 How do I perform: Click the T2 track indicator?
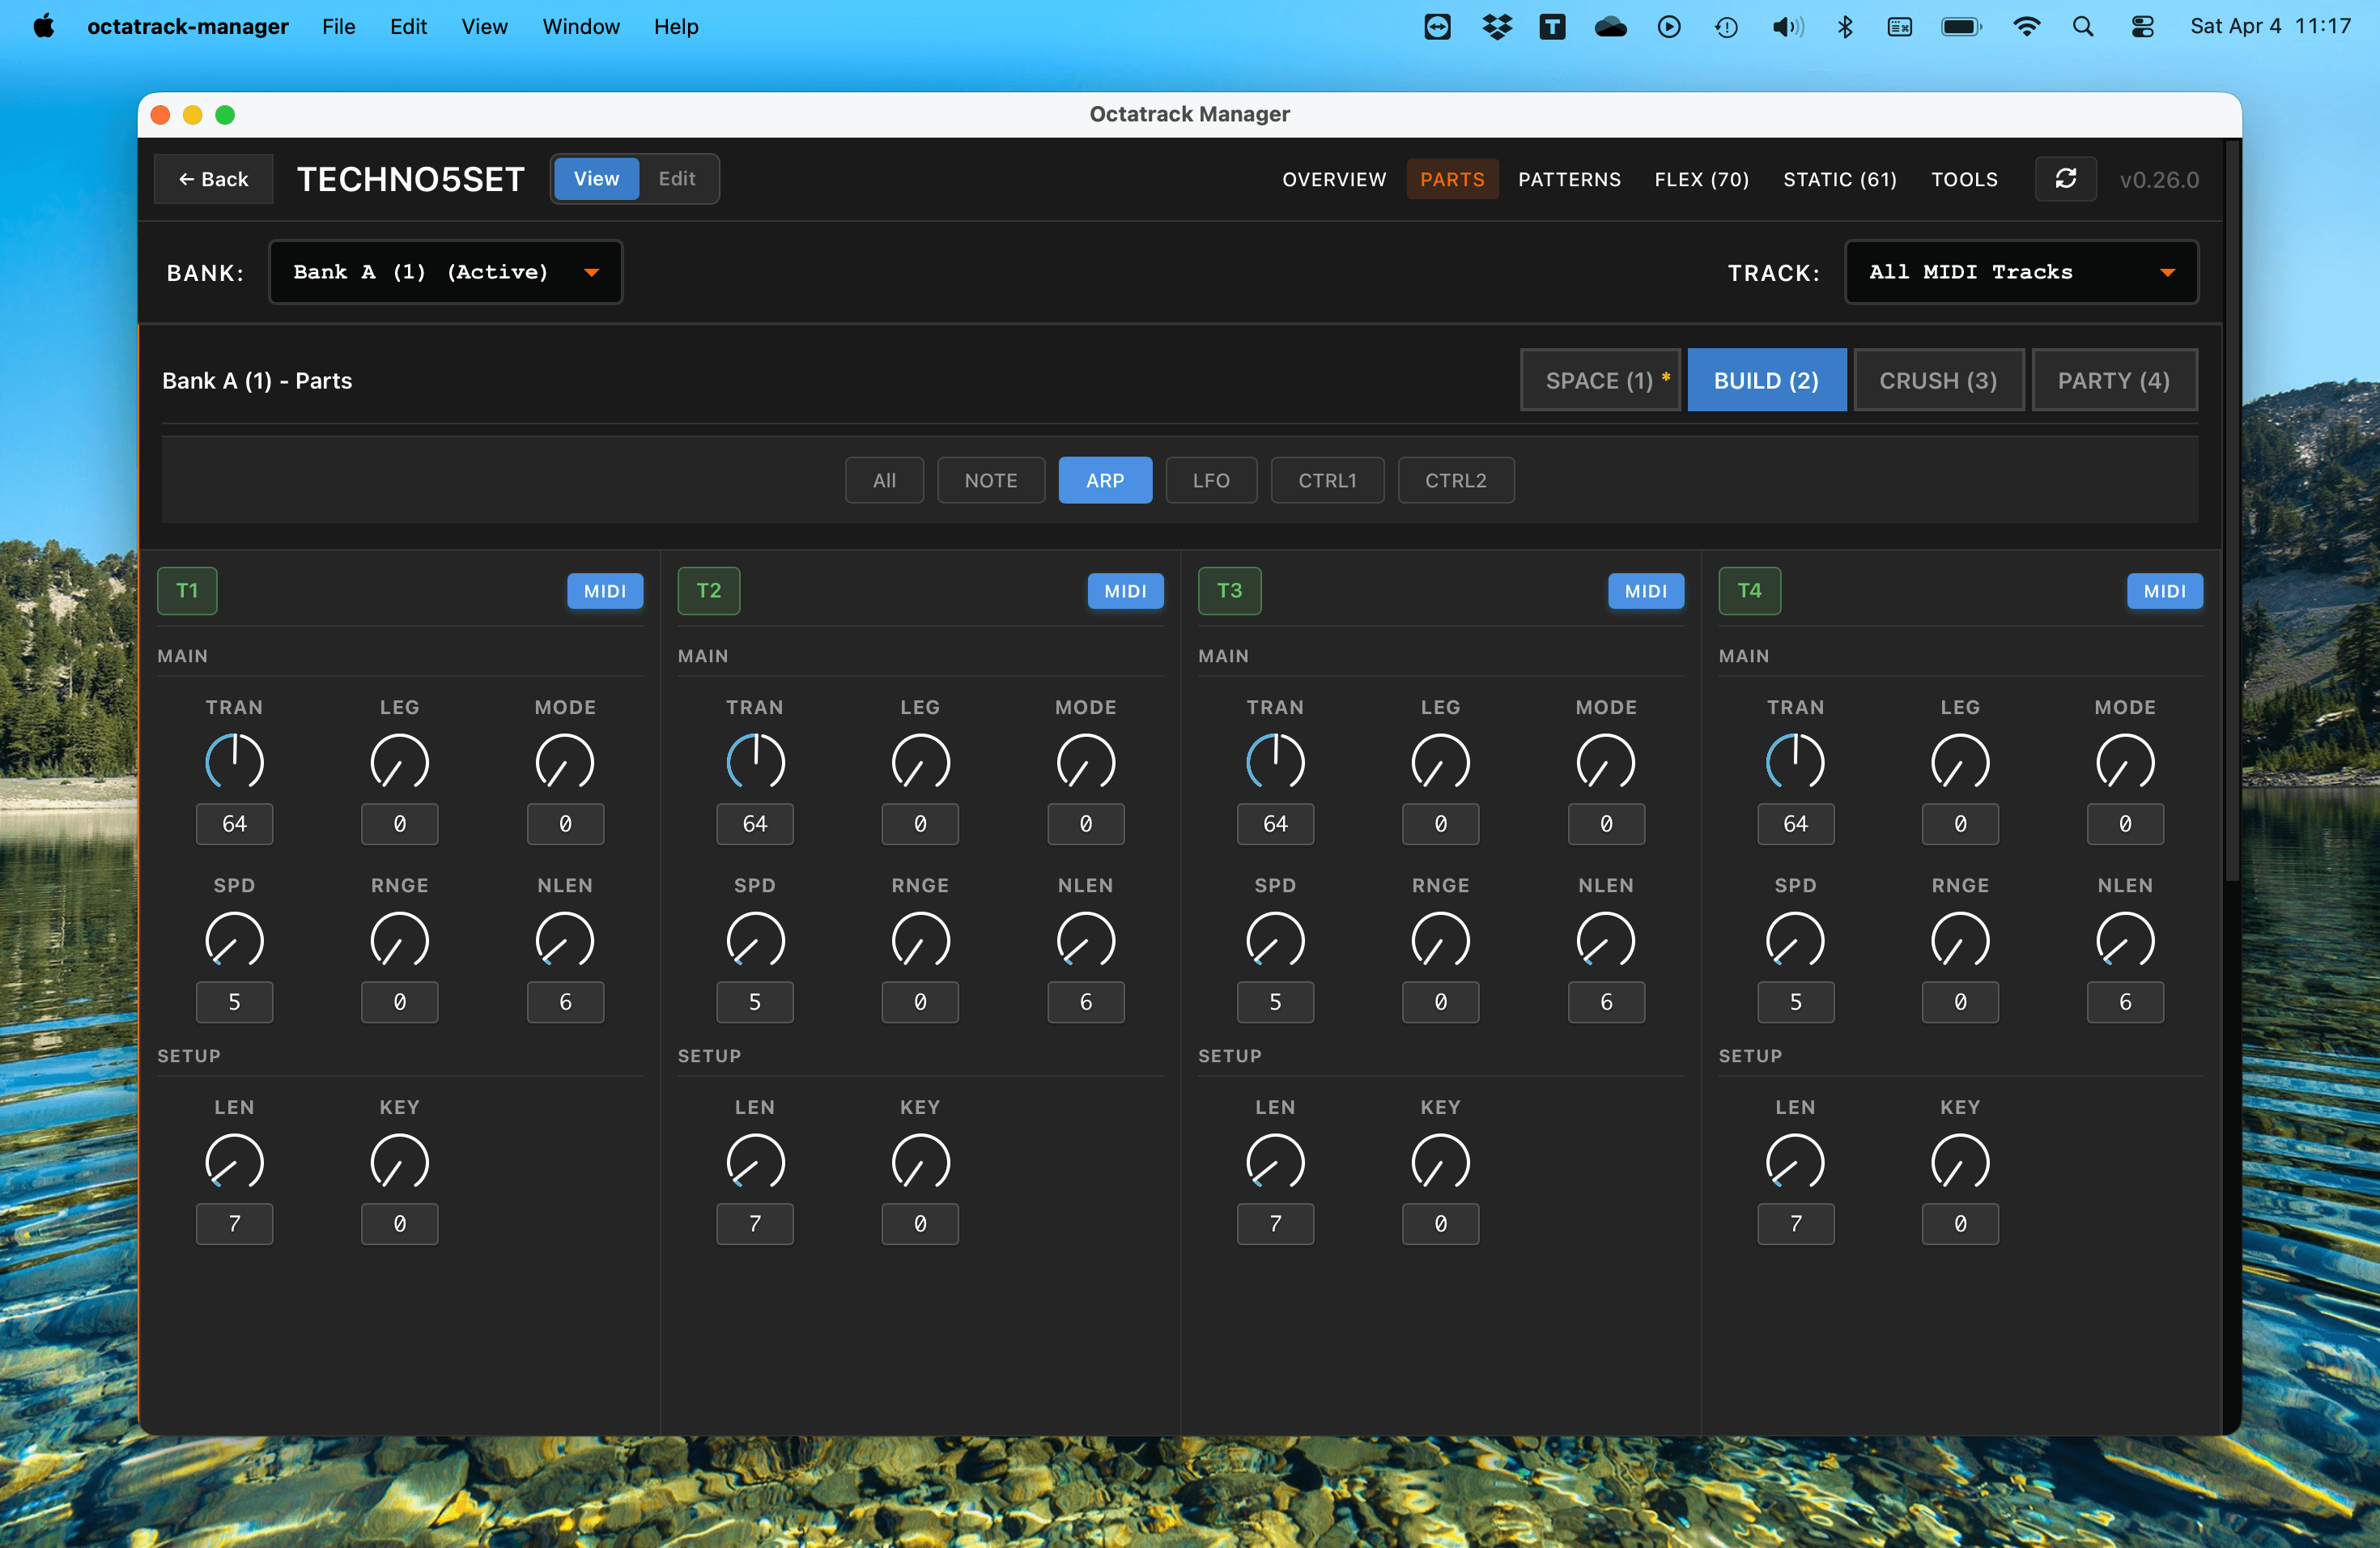[x=708, y=591]
